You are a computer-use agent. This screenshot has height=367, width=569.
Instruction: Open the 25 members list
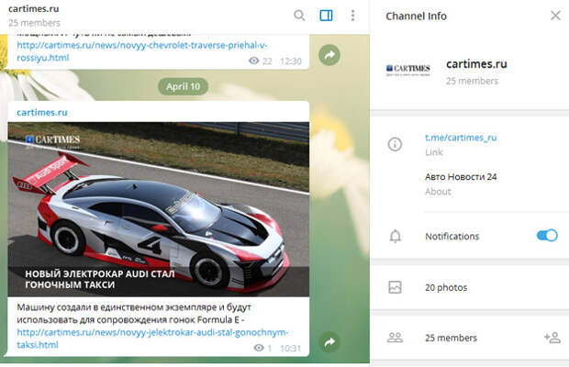[451, 338]
